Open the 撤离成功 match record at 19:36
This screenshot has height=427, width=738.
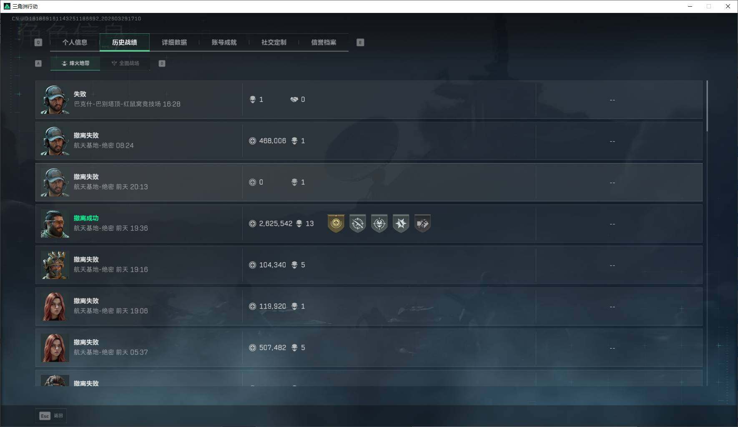(x=369, y=224)
